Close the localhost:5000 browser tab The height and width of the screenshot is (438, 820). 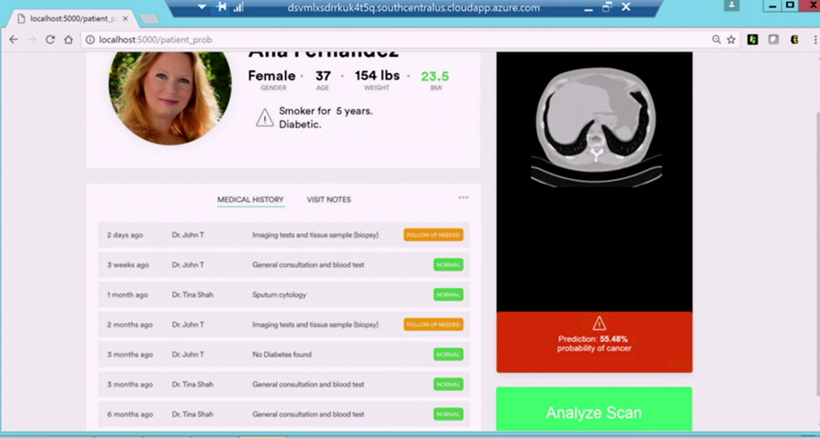coord(125,18)
